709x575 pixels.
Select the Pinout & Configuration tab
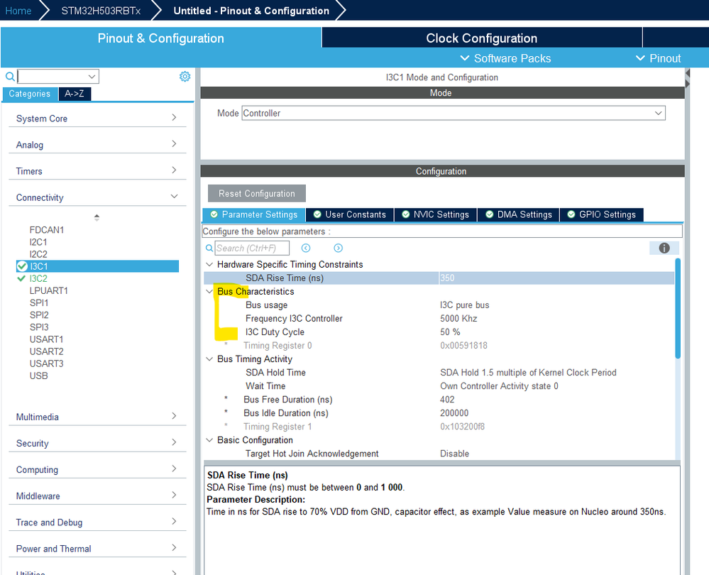pyautogui.click(x=161, y=38)
